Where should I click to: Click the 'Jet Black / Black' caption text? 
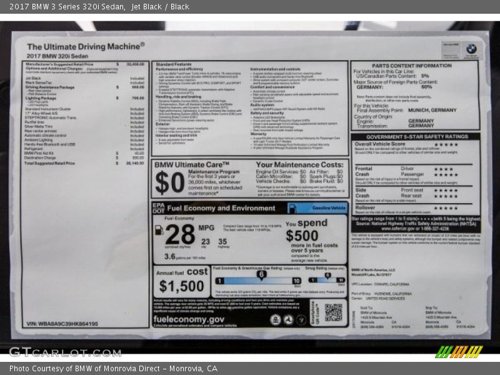click(161, 6)
